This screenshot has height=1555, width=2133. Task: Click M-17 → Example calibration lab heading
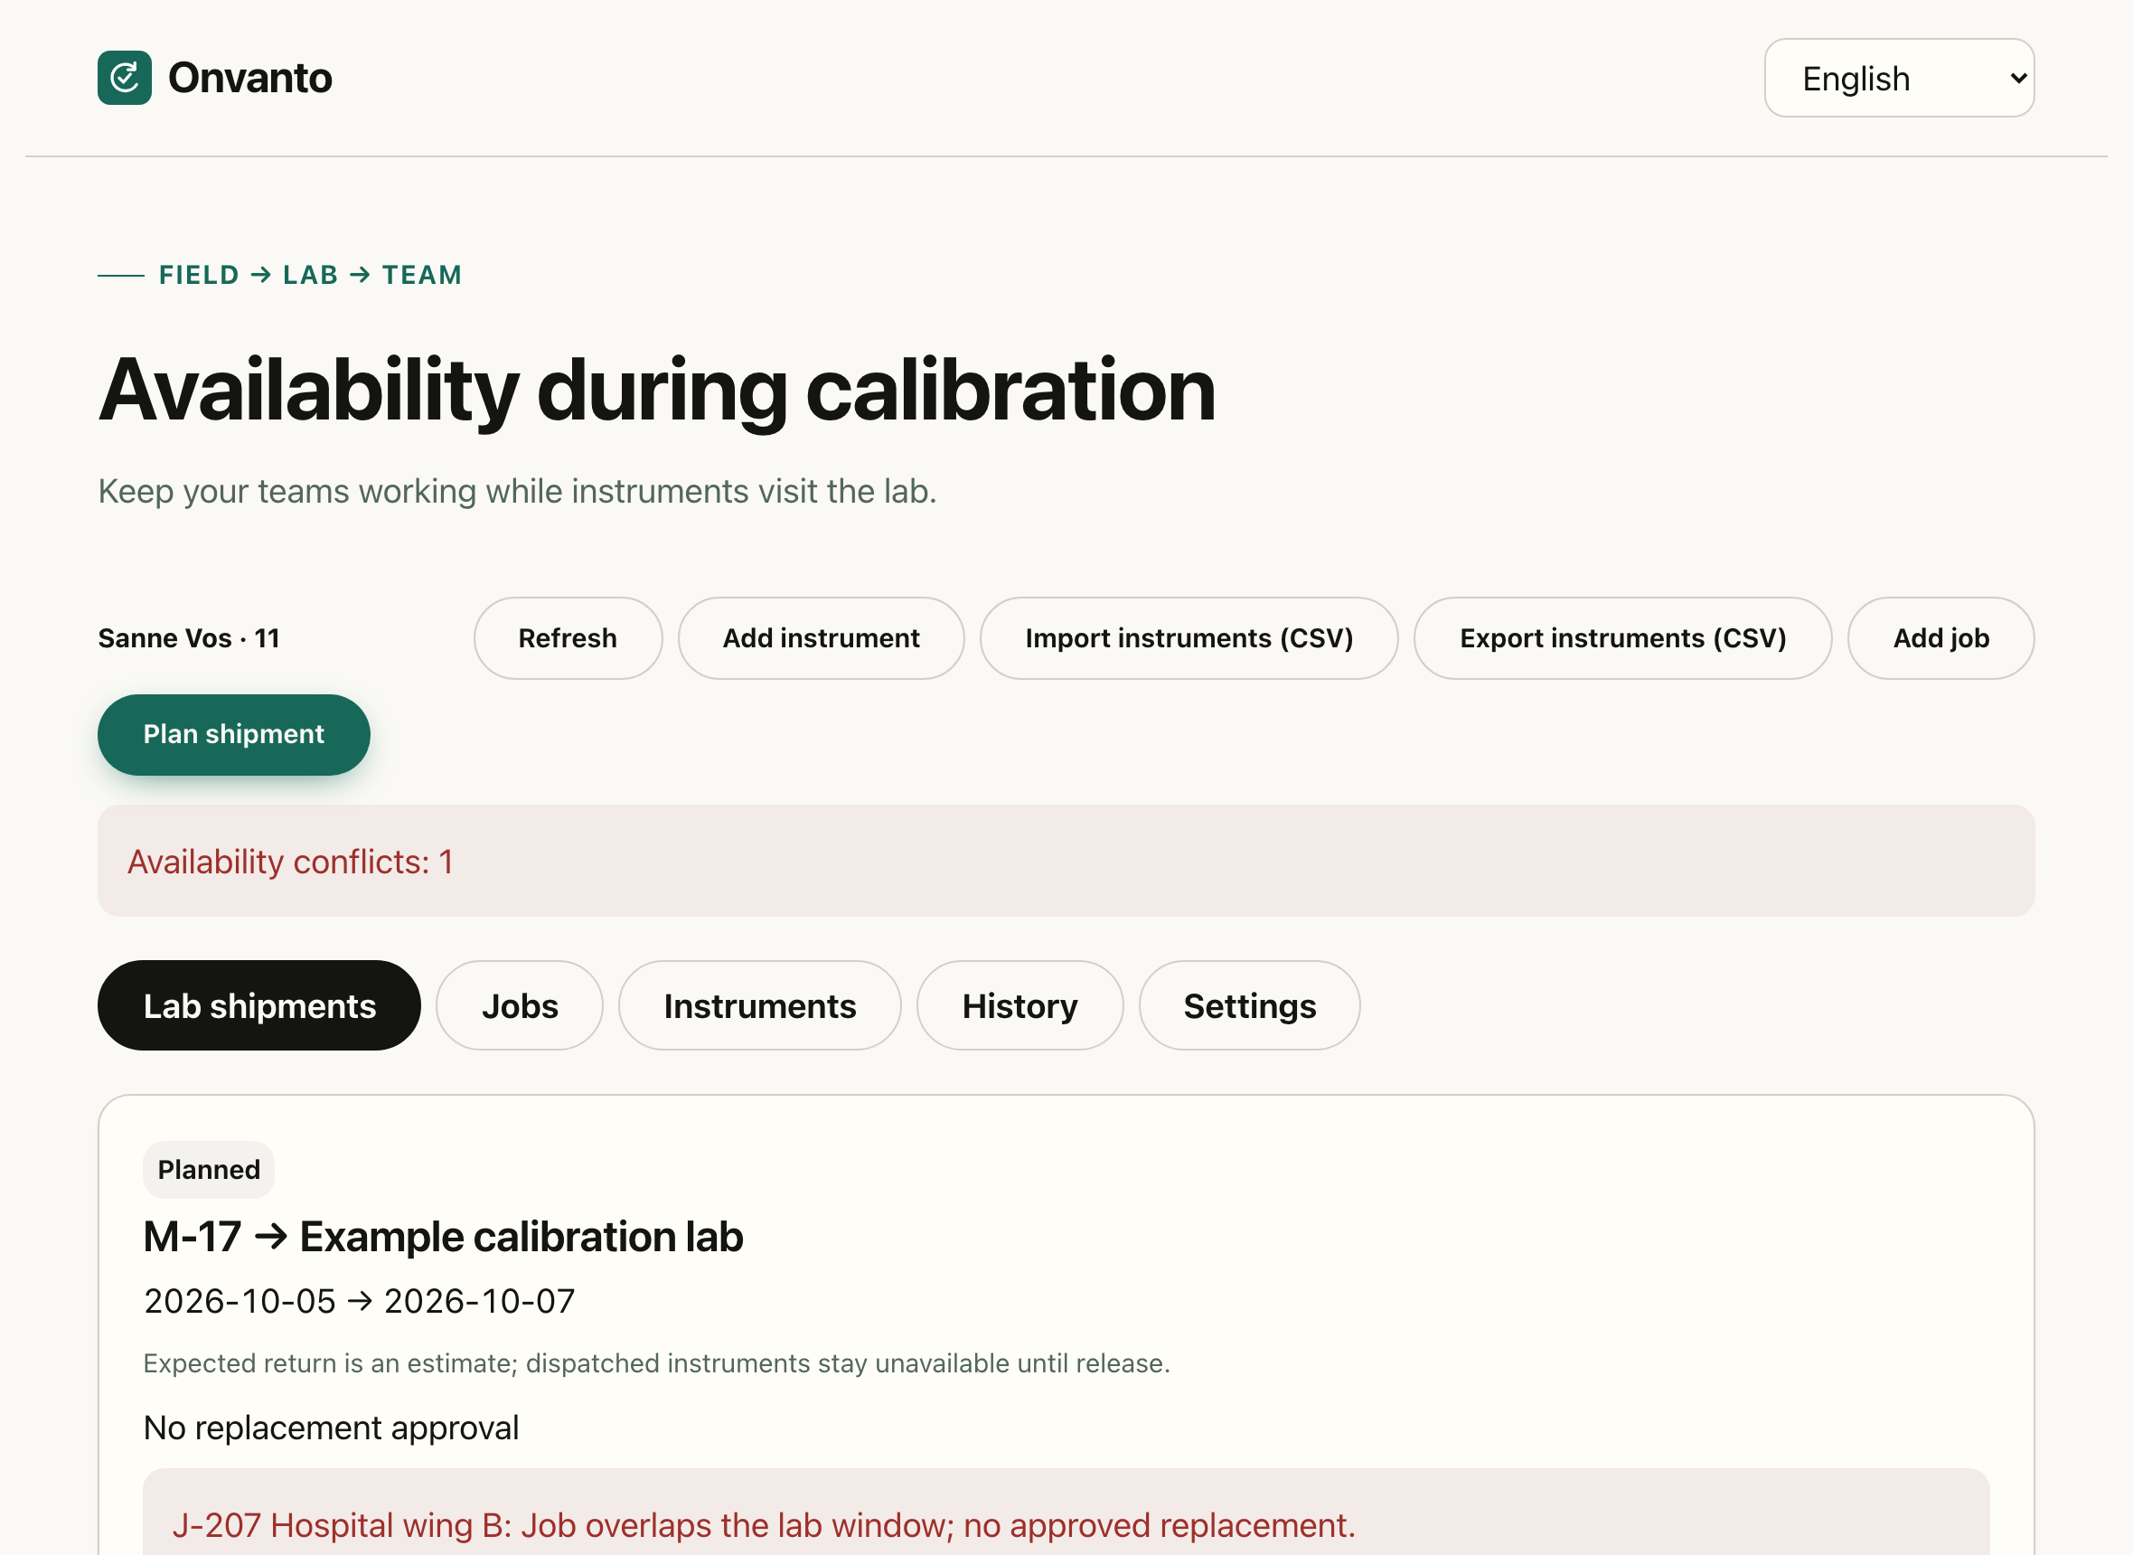tap(443, 1236)
